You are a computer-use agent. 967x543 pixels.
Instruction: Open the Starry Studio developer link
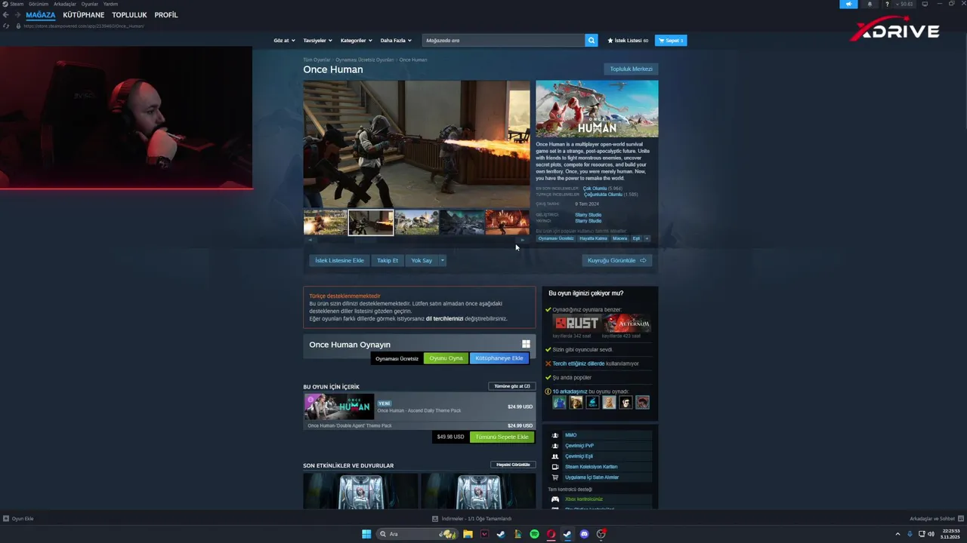588,215
